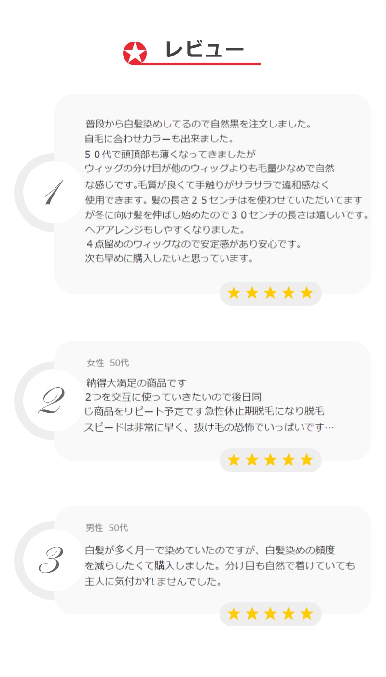Click third star of review 1 rating
Viewport: 386px width, 677px height.
pyautogui.click(x=270, y=293)
